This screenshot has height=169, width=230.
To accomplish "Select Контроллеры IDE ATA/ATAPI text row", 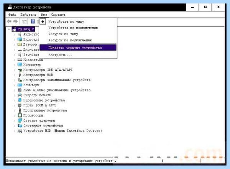I will 48,70.
